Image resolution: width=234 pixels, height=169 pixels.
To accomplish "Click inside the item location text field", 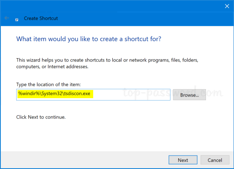I will click(x=93, y=94).
